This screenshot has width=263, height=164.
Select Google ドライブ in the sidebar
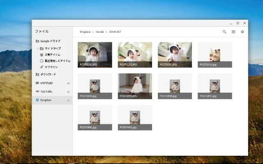(50, 41)
